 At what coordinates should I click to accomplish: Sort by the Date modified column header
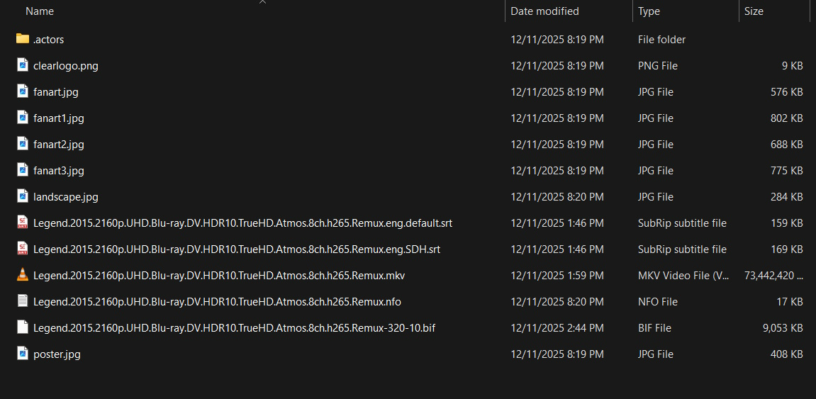point(544,11)
